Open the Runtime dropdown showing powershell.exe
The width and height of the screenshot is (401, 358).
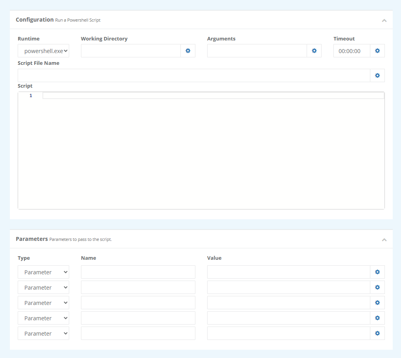click(43, 51)
